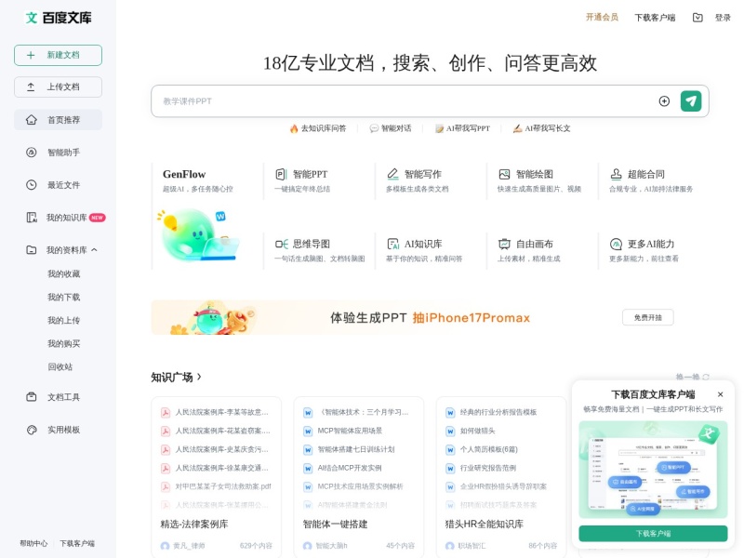
Task: Click the 智能助手 sidebar icon
Action: coord(32,153)
